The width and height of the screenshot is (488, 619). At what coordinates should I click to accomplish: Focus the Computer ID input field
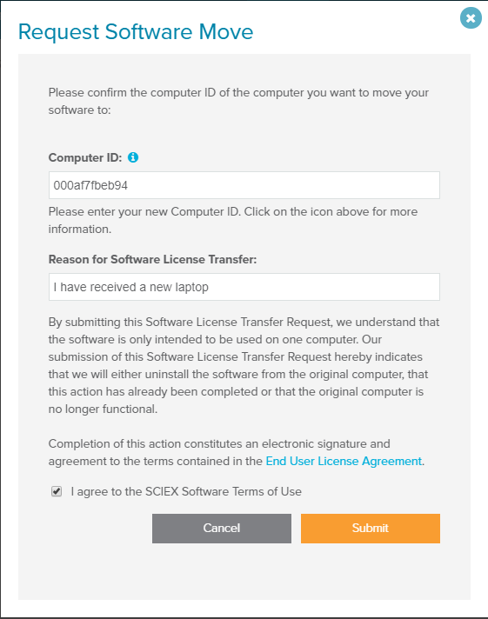244,185
